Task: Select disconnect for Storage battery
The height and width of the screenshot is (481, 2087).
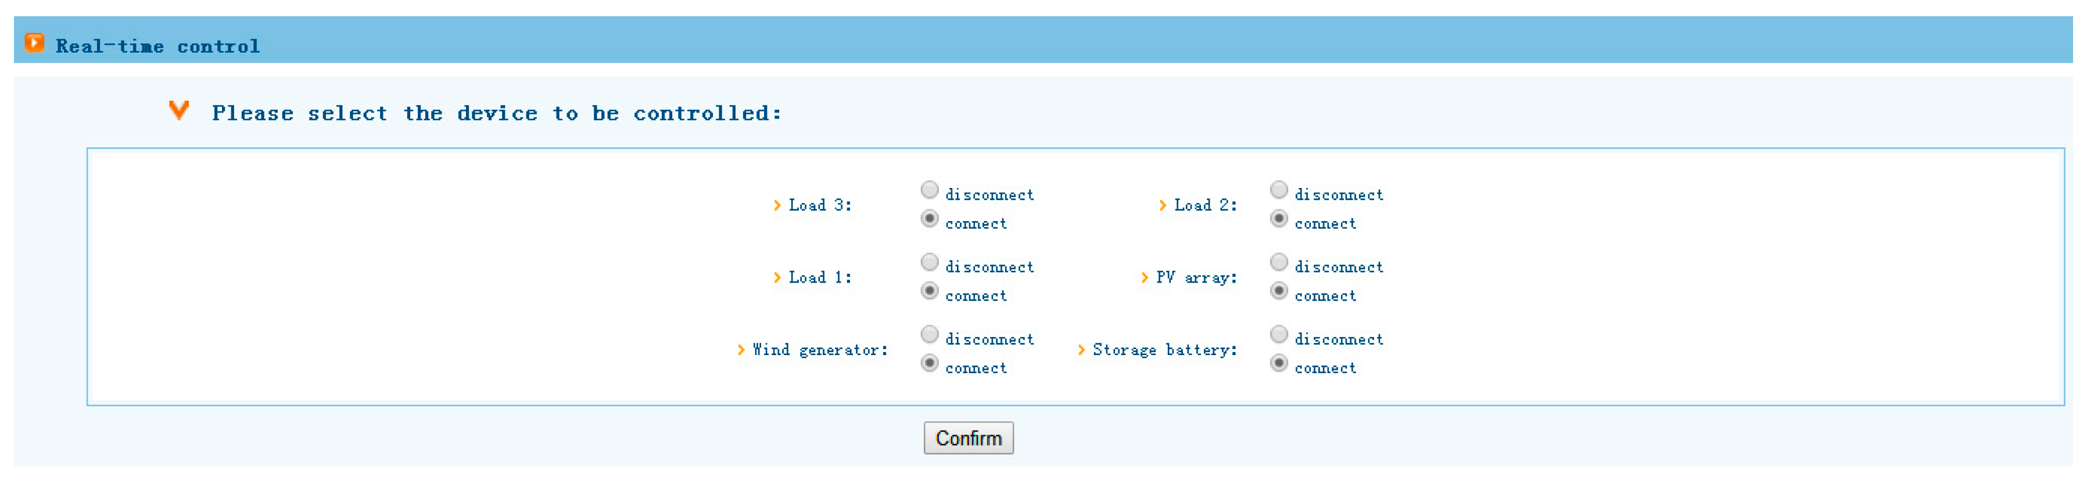Action: [x=1278, y=334]
